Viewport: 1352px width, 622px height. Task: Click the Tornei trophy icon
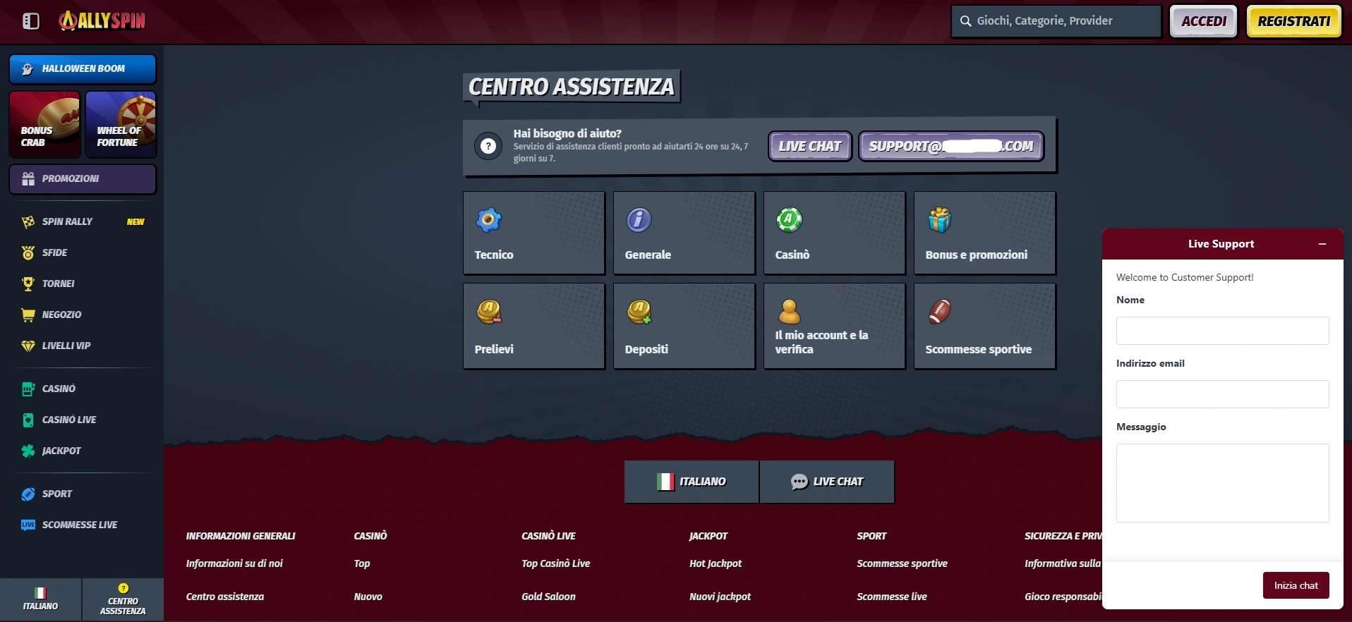[x=28, y=283]
